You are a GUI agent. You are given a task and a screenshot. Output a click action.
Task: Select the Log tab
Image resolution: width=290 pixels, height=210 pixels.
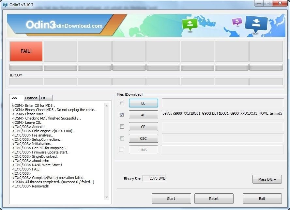pyautogui.click(x=15, y=98)
